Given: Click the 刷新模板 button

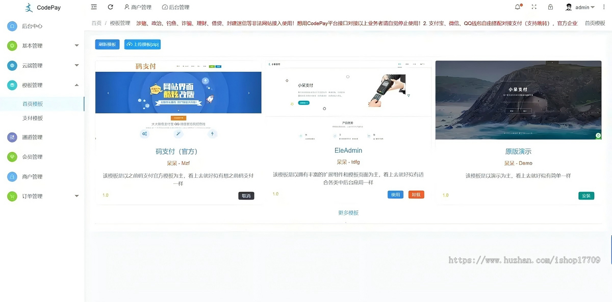Looking at the screenshot, I should pyautogui.click(x=107, y=44).
